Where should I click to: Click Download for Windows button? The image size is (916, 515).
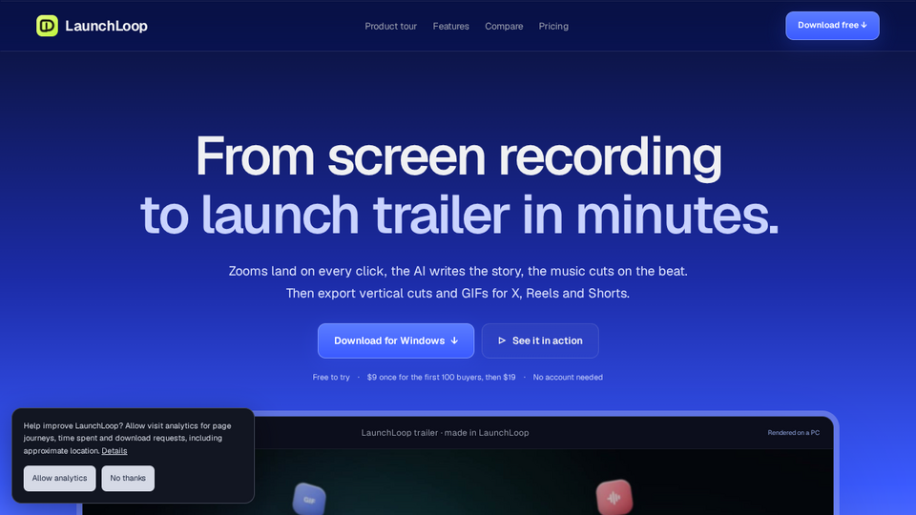tap(396, 341)
